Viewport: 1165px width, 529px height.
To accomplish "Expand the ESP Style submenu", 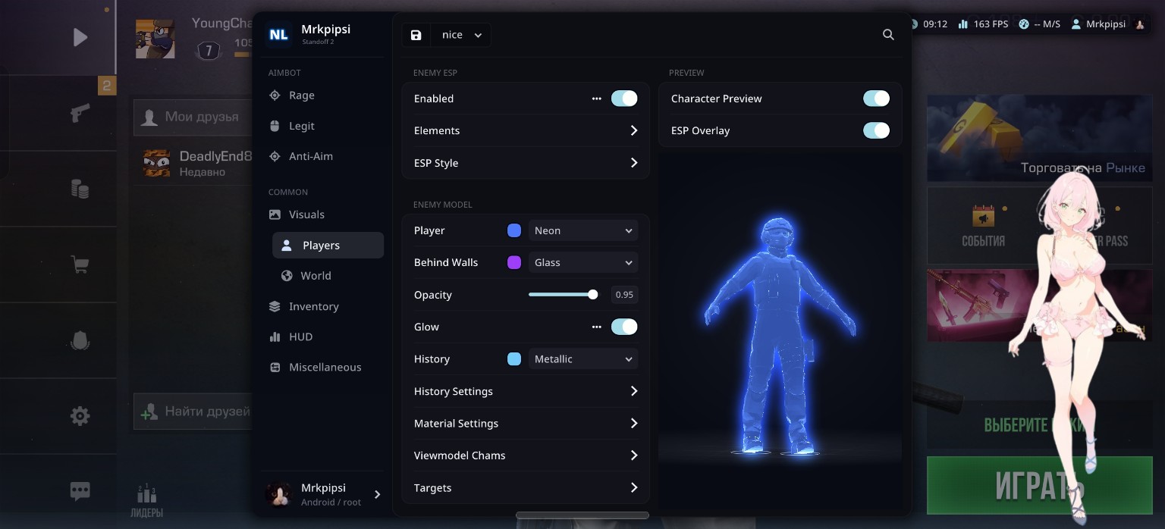I will [526, 163].
